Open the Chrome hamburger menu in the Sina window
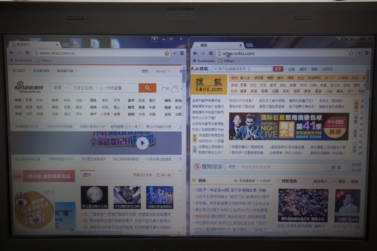377x251 pixels. pyautogui.click(x=182, y=53)
